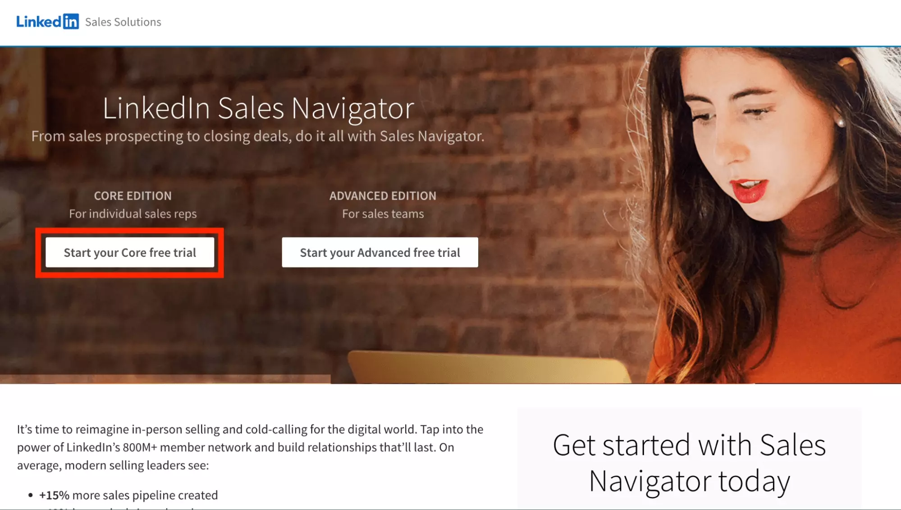Open the Sales Solutions header link
901x510 pixels.
click(x=123, y=22)
